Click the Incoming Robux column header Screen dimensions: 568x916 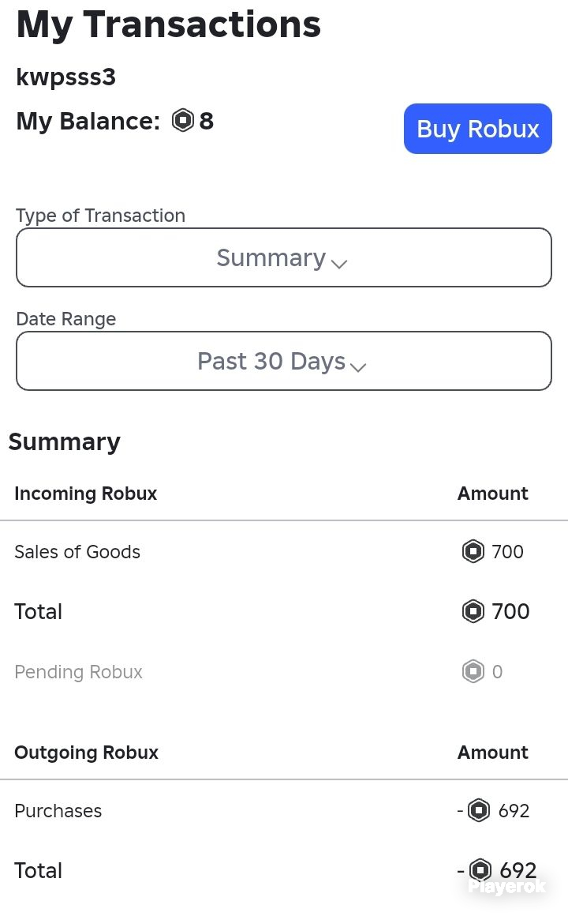86,494
